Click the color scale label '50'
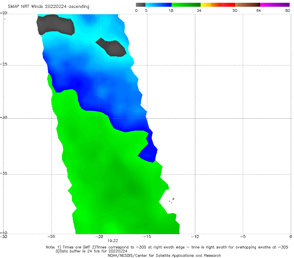The height and width of the screenshot is (258, 294). point(235,10)
